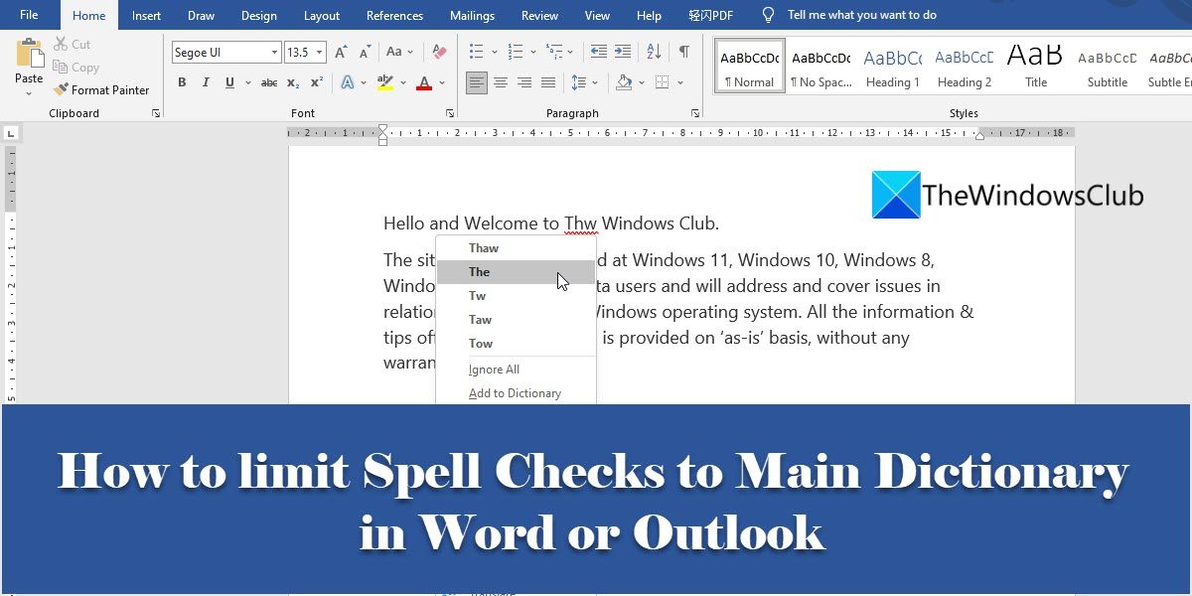Click the misspelled word "Thw" in the document
Viewport: 1192px width, 596px height.
pos(580,223)
